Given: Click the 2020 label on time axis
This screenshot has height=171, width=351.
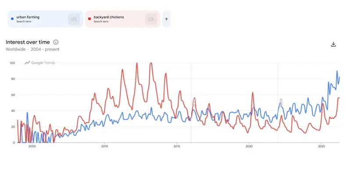Looking at the screenshot, I should [249, 147].
